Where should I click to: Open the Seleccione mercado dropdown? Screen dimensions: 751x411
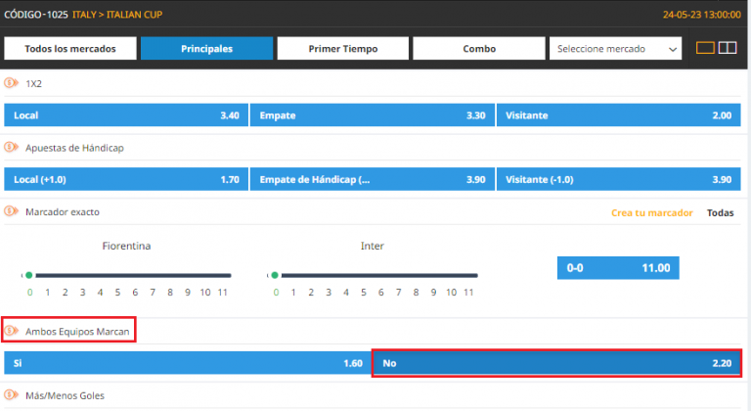616,49
